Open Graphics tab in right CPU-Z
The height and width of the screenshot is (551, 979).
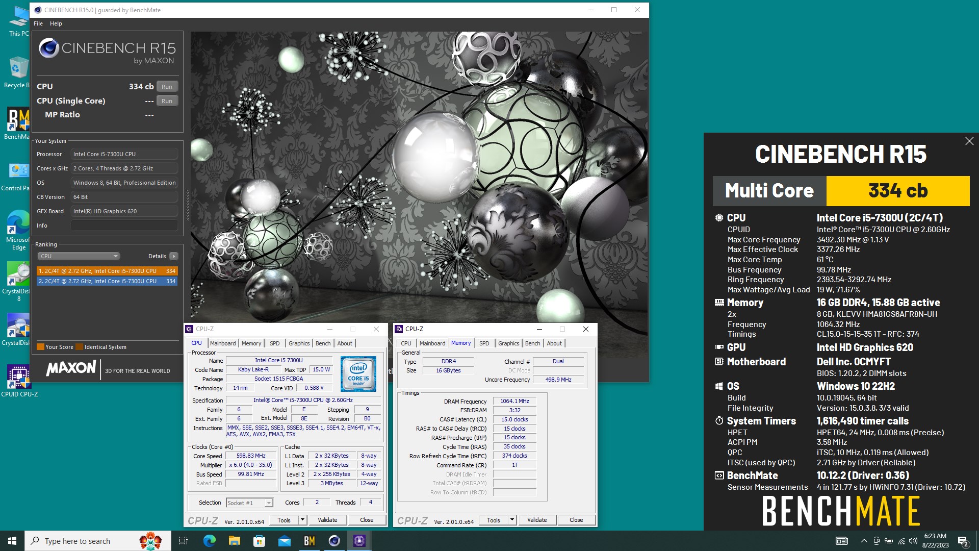point(509,343)
